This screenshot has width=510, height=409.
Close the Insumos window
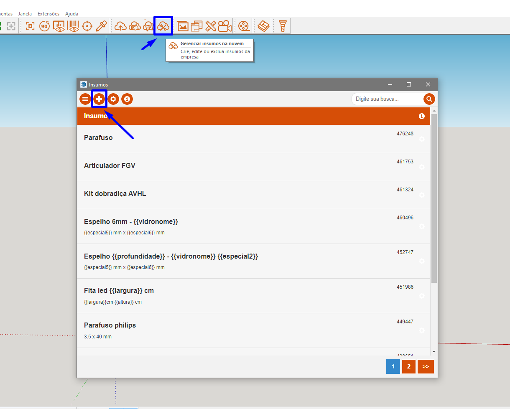pos(428,84)
